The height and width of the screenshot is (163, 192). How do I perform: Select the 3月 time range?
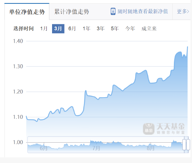pos(58,29)
